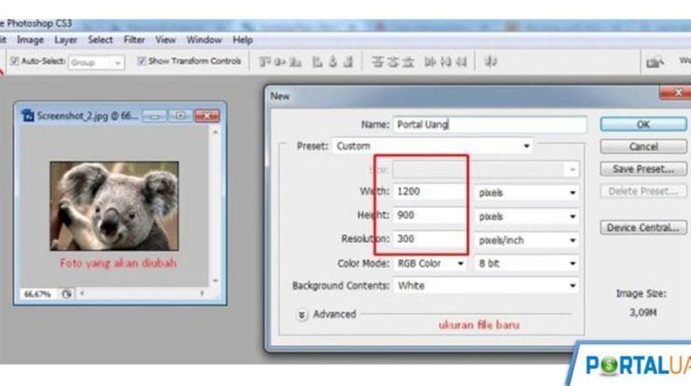
Task: Click the Save Preset button
Action: pos(643,169)
